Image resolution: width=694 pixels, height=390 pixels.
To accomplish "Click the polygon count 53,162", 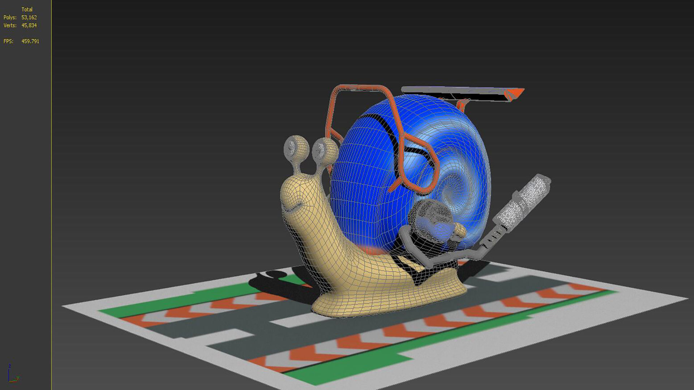I will pyautogui.click(x=29, y=17).
